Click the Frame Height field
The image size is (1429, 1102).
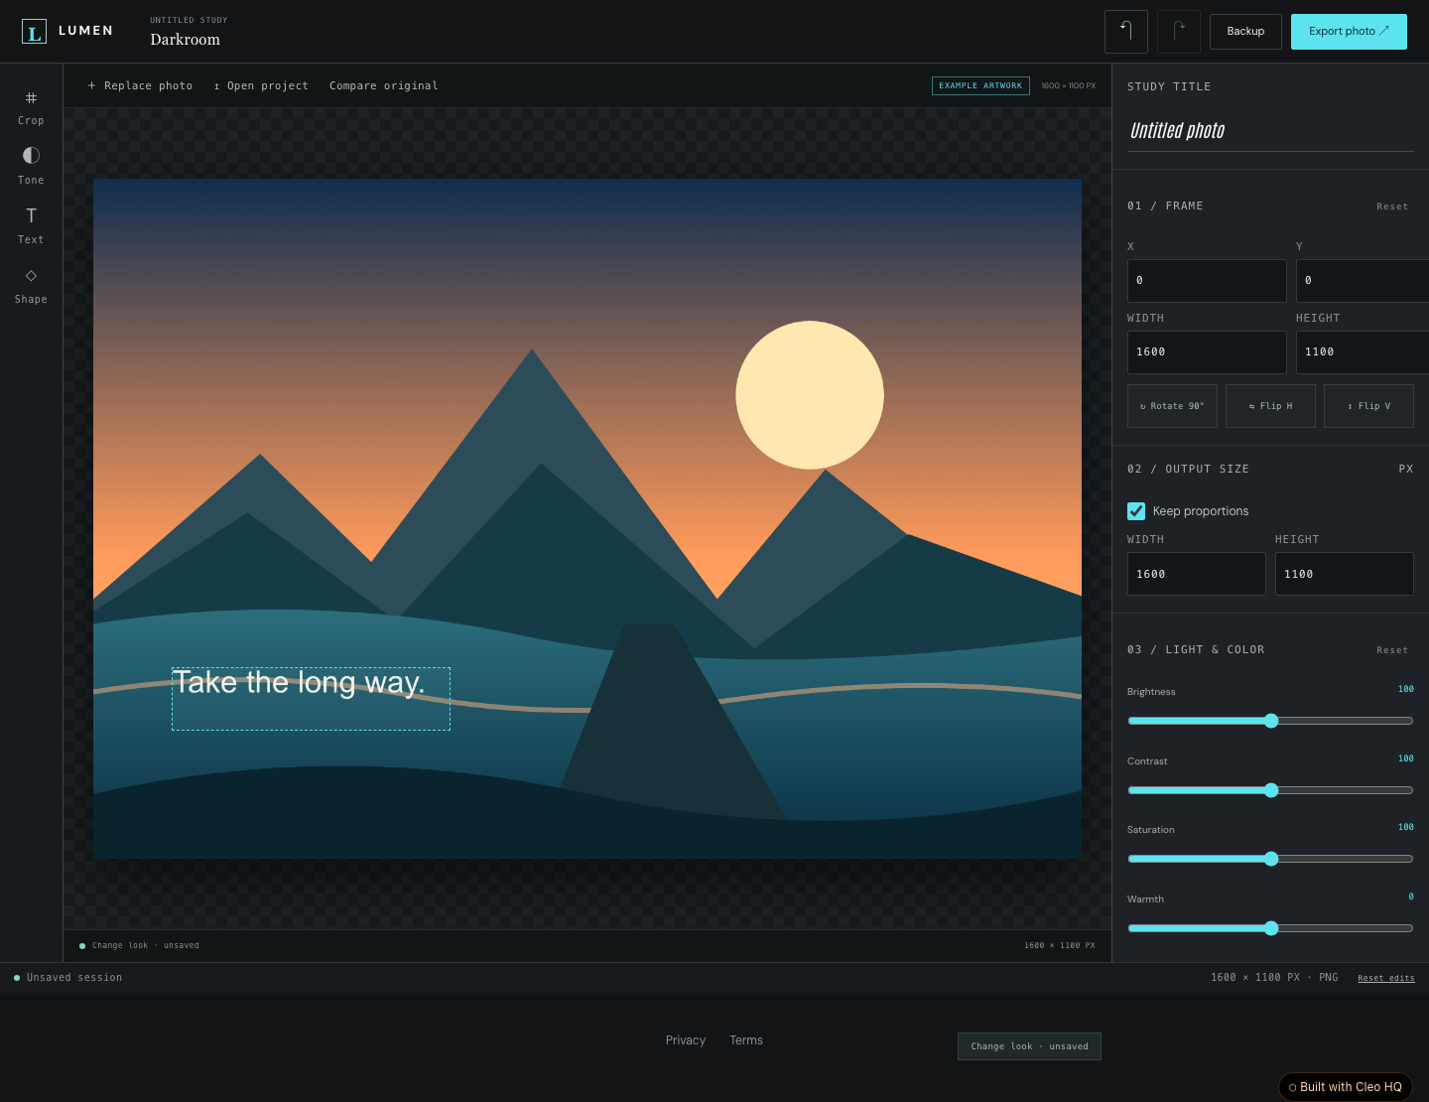tap(1363, 352)
